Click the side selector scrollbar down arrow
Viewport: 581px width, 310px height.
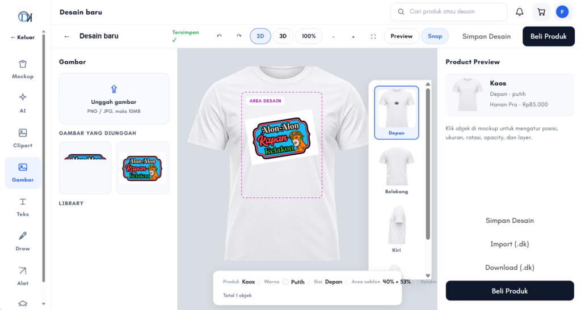(428, 275)
